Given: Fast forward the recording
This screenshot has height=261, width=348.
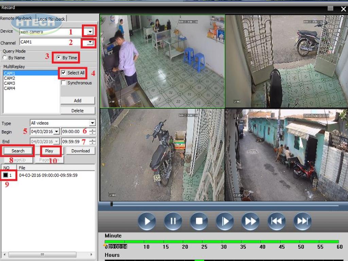Looking at the screenshot, I should coord(250,221).
